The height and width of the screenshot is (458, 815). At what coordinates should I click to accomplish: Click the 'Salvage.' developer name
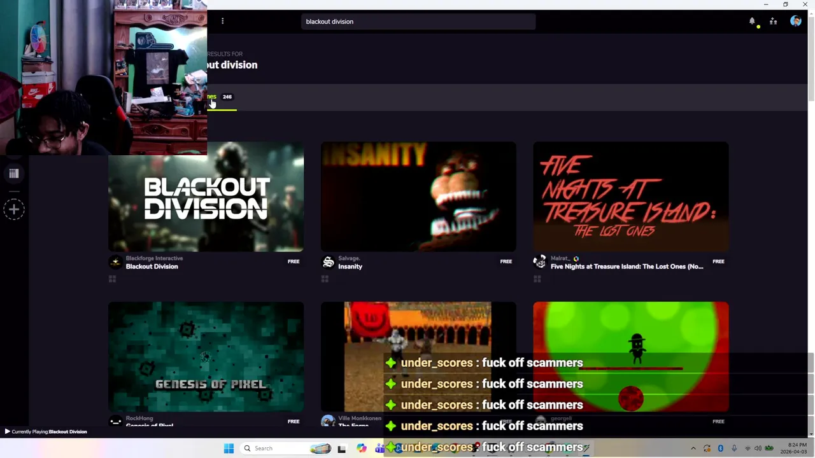(349, 258)
